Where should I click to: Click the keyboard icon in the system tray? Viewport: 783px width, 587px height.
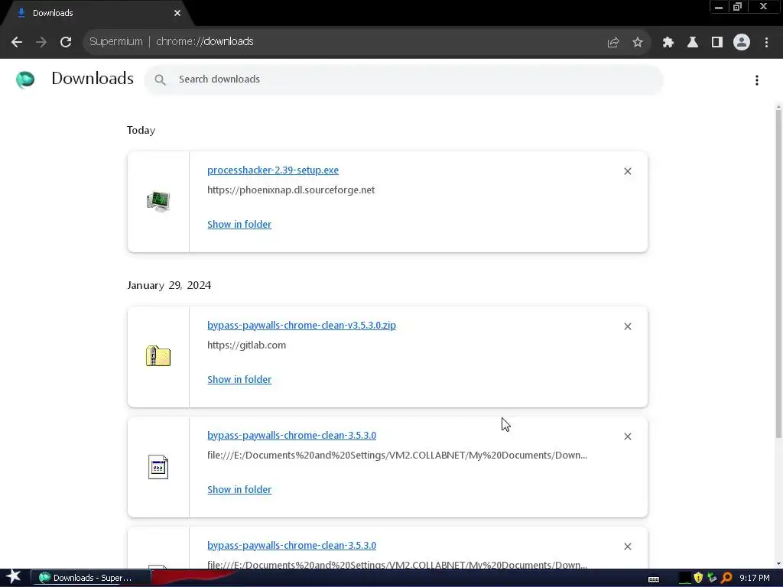click(x=654, y=579)
